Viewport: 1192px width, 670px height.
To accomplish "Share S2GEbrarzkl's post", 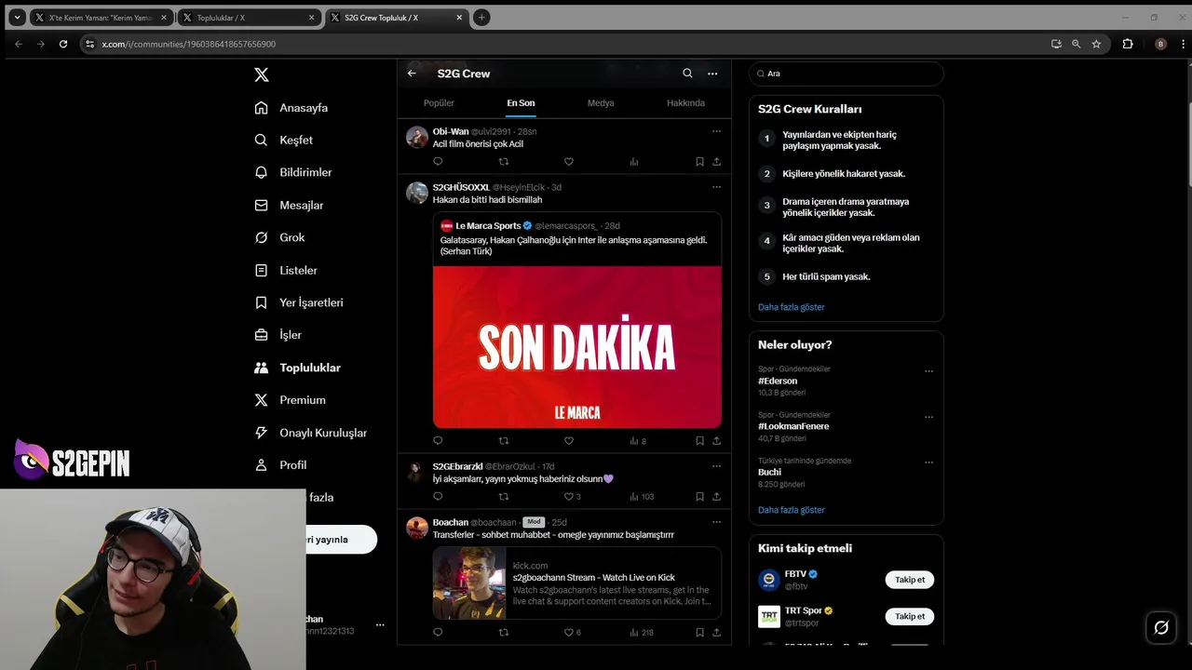I will click(716, 496).
